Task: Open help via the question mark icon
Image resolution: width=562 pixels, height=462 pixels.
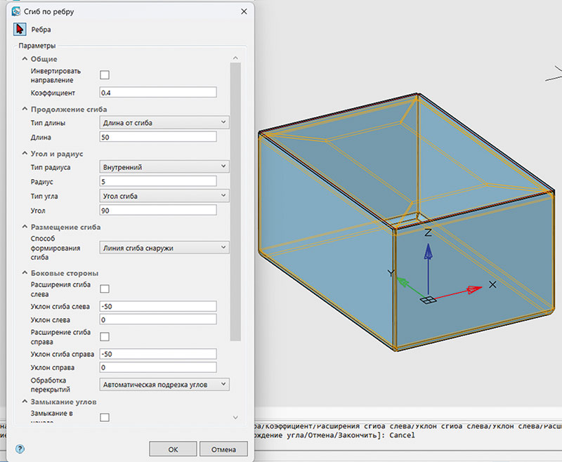Action: click(x=20, y=449)
